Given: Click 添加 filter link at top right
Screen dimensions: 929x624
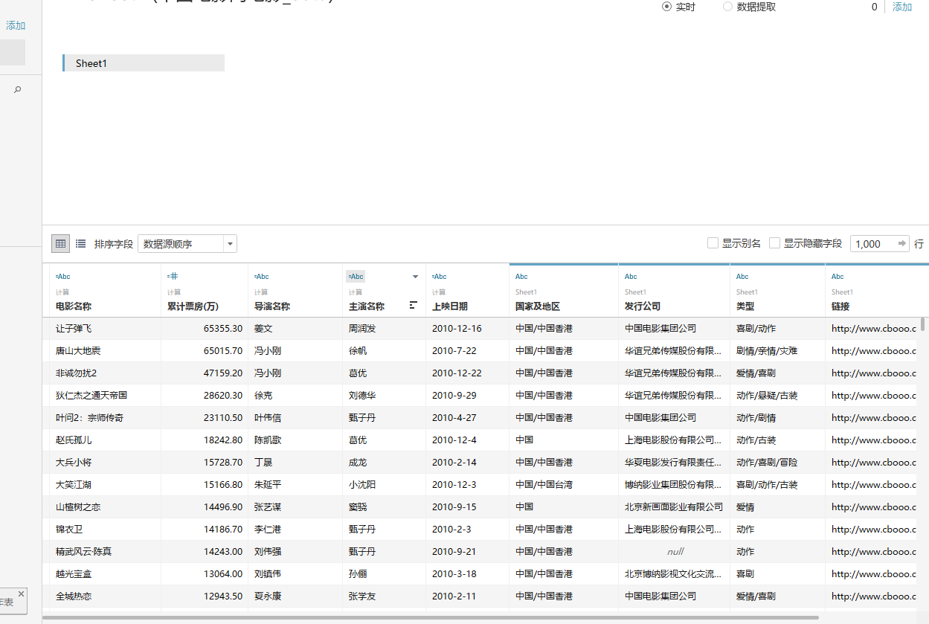Looking at the screenshot, I should pyautogui.click(x=902, y=7).
